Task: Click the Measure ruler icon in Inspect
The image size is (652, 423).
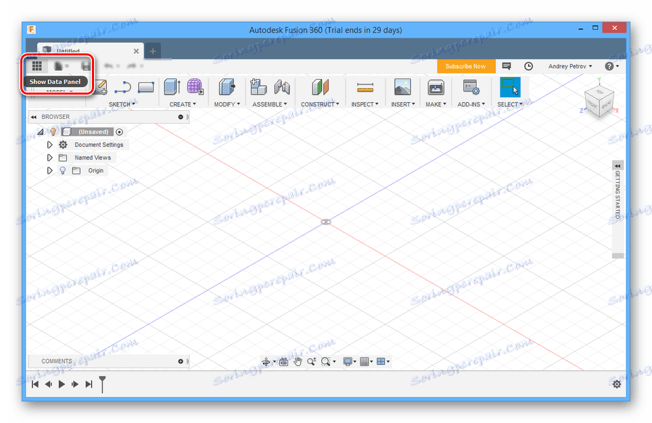Action: (365, 87)
